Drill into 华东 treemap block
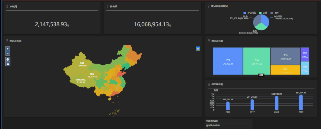The image size is (321, 129). (257, 61)
